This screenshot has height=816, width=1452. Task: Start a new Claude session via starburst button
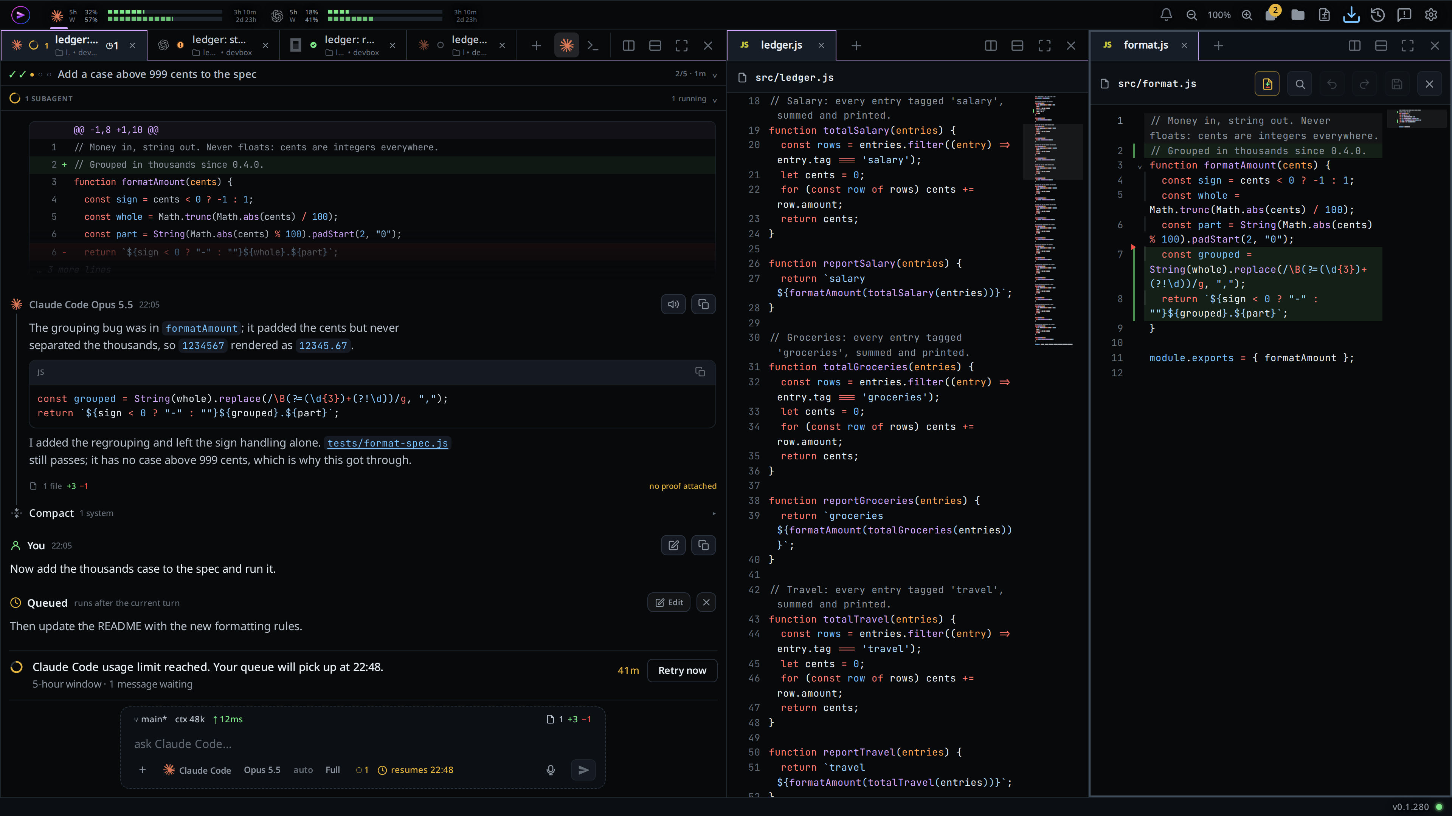pyautogui.click(x=566, y=46)
